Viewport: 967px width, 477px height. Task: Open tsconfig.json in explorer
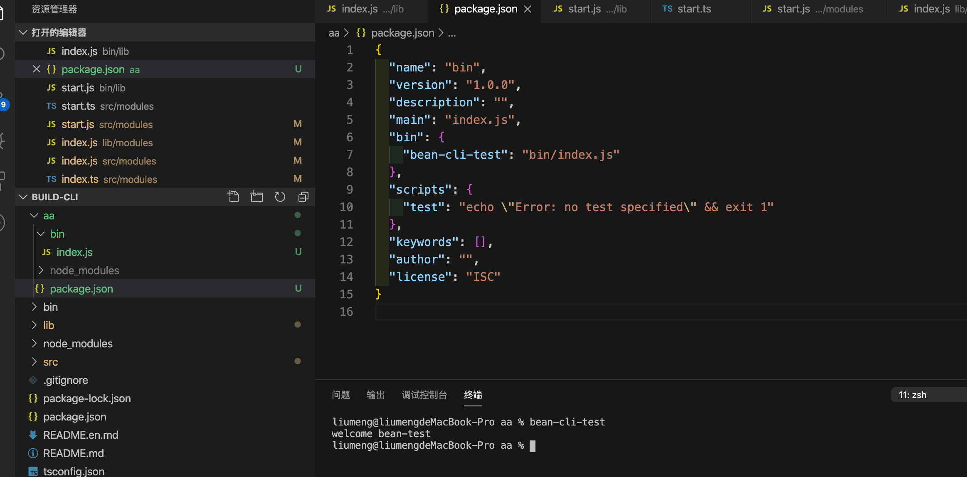click(x=165, y=471)
